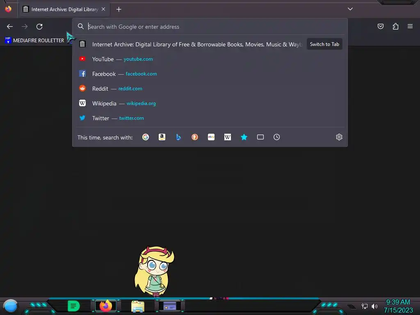Screen dimensions: 420x315
Task: Search this time with Bing
Action: (178, 137)
